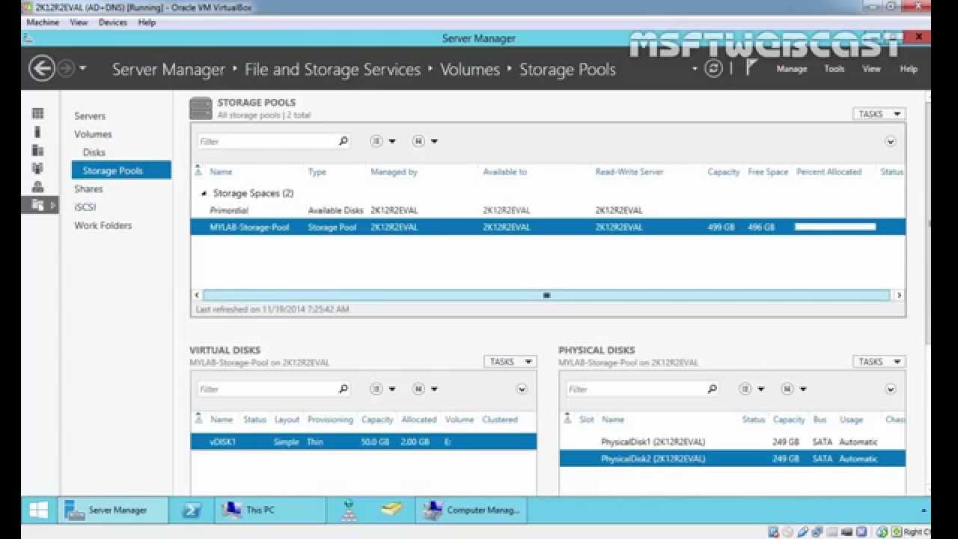Open All Servers icon in left sidebar
Screen dimensions: 958x539
37,150
